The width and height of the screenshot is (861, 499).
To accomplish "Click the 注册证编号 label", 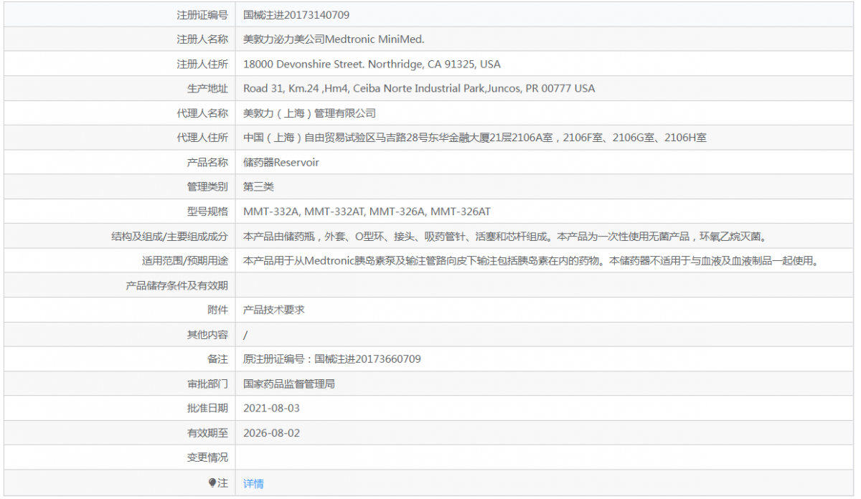I will tap(202, 14).
